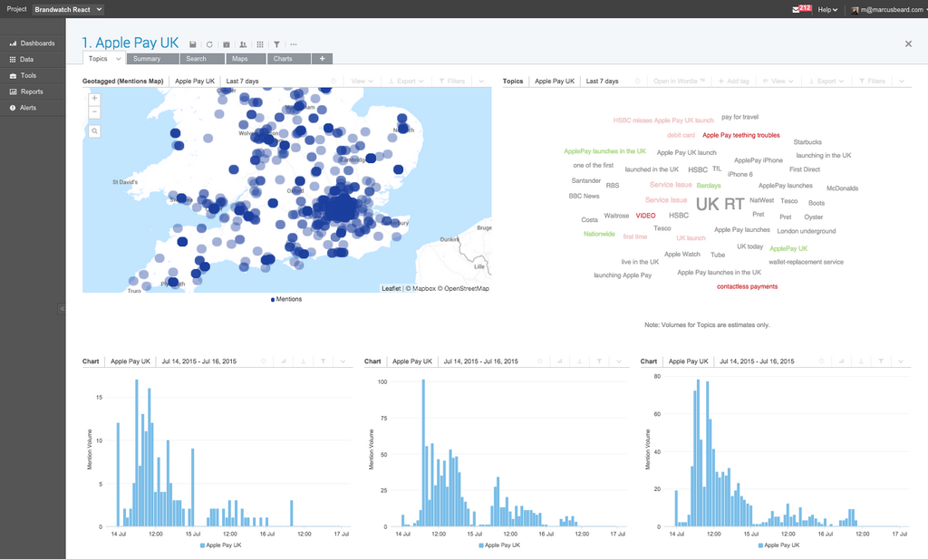Open the map search magnifier button

pyautogui.click(x=94, y=131)
